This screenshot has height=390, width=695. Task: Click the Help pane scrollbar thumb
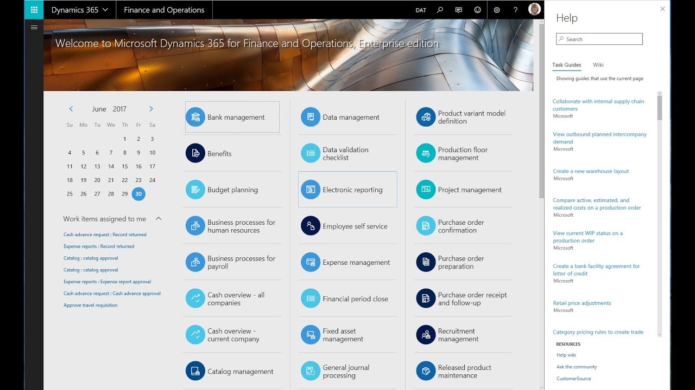tap(660, 107)
